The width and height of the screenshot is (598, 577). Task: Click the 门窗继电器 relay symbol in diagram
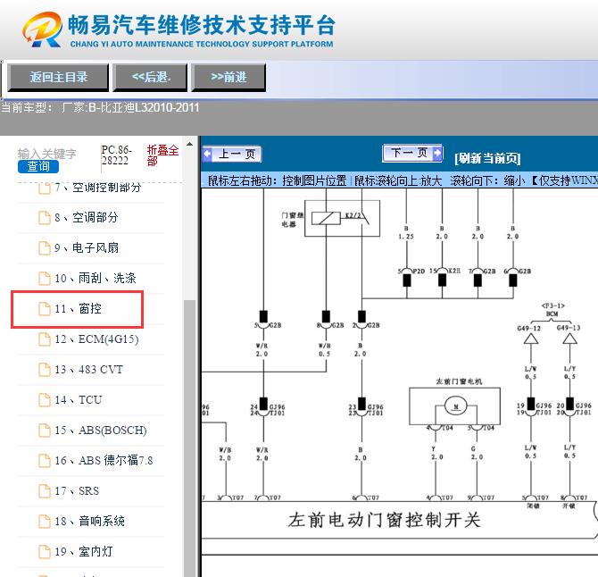click(x=342, y=218)
